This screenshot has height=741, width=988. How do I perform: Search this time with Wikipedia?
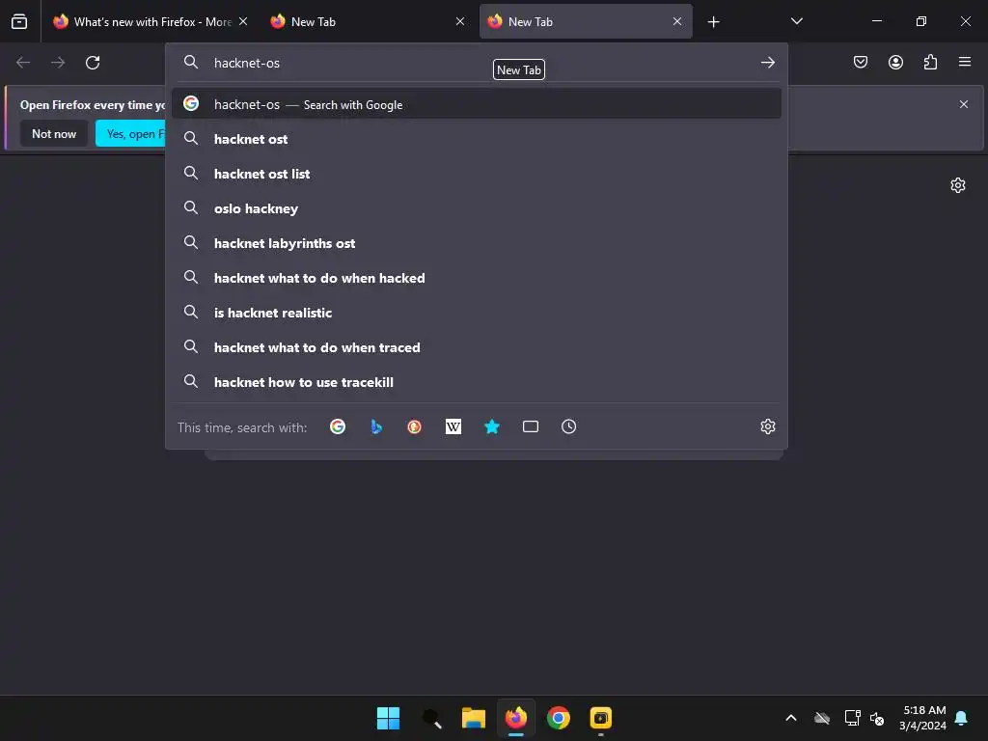tap(453, 426)
